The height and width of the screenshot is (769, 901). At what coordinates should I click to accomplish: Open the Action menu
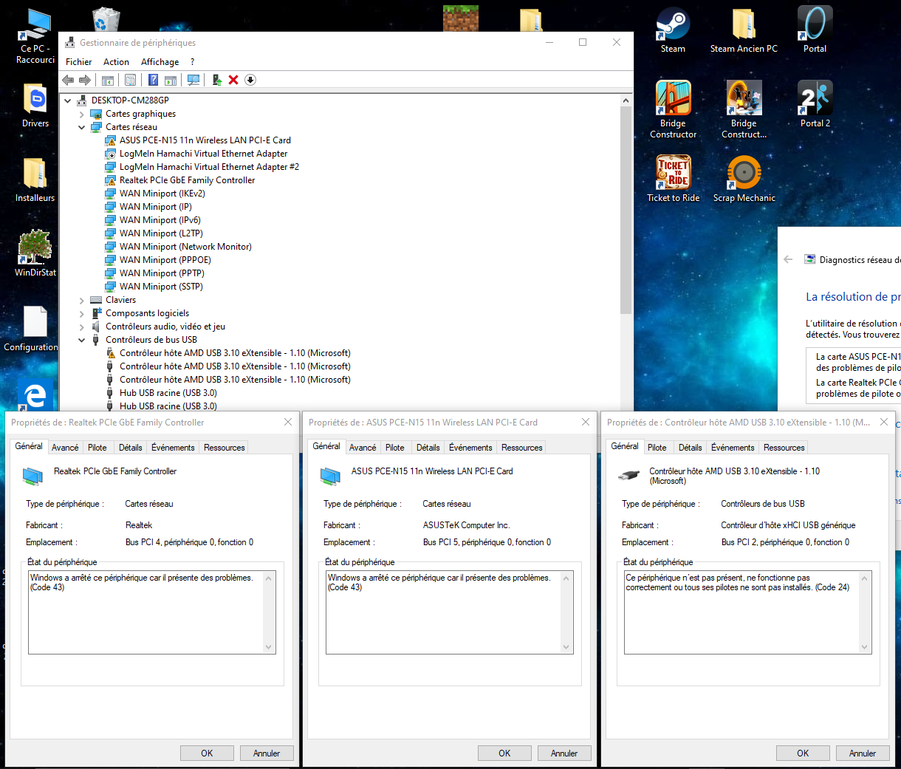(116, 62)
